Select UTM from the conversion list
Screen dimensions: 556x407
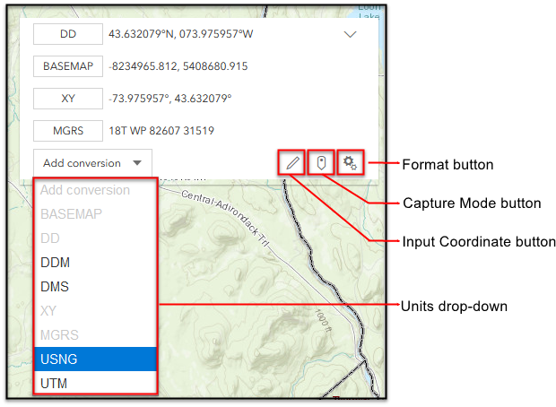pyautogui.click(x=96, y=384)
